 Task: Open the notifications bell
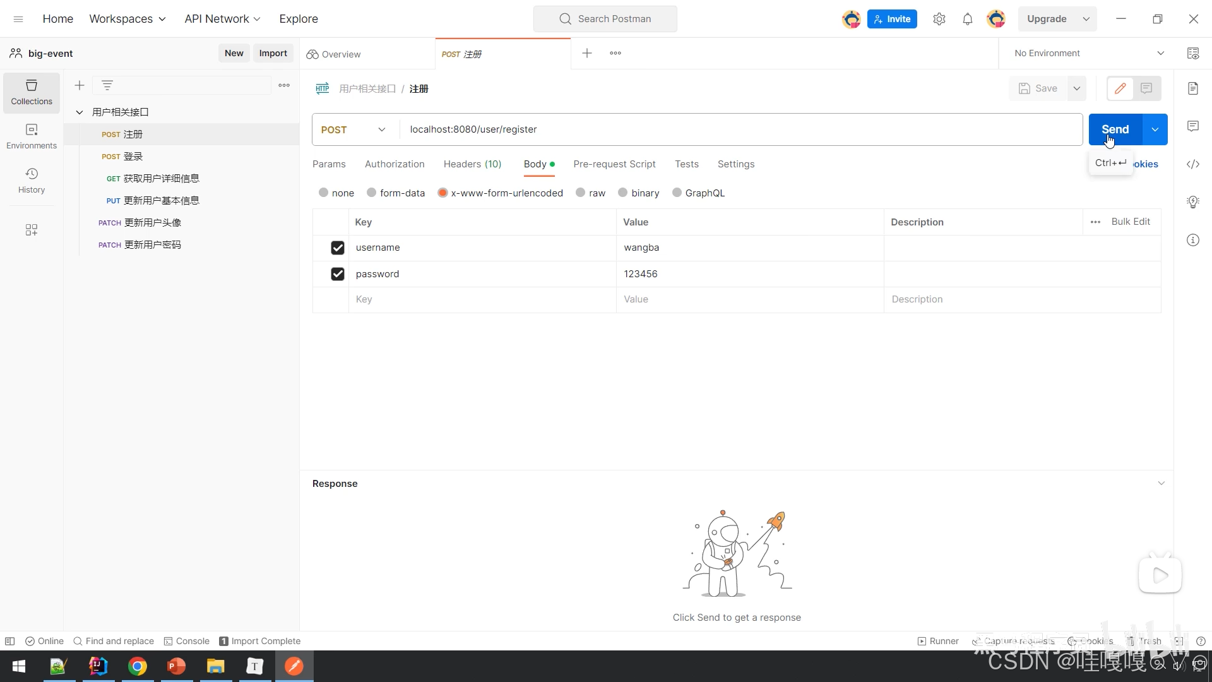click(967, 19)
